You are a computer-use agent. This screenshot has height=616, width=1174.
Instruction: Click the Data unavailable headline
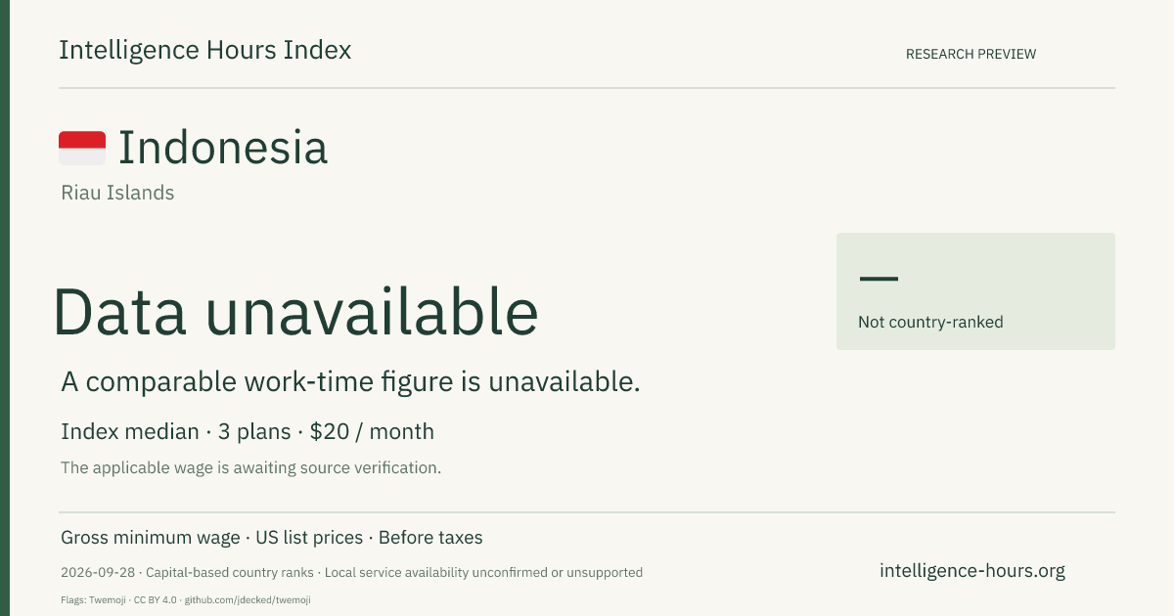[295, 312]
